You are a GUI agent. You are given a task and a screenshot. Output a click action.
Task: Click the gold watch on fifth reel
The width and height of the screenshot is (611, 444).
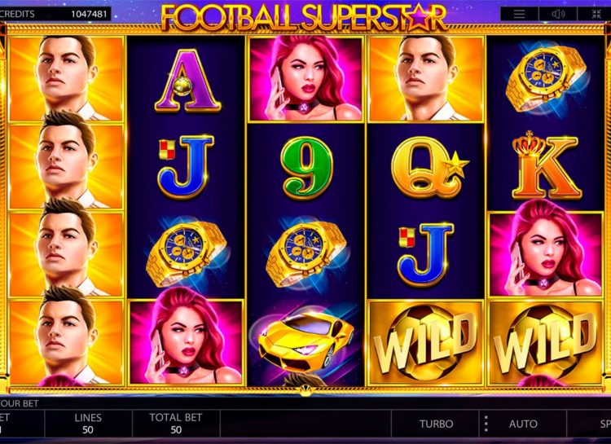(547, 78)
